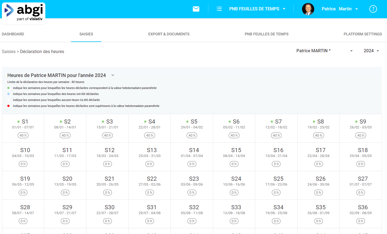Click week S32 05/08 - 11/08
Image resolution: width=387 pixels, height=234 pixels.
point(192,213)
